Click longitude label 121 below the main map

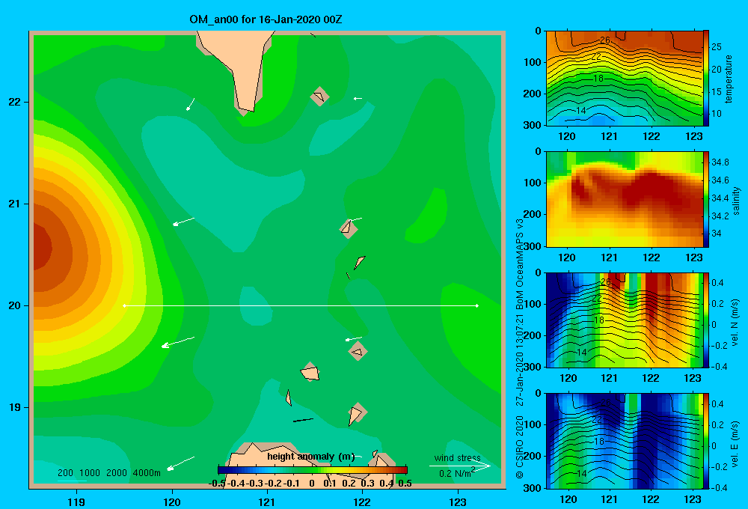pyautogui.click(x=267, y=502)
